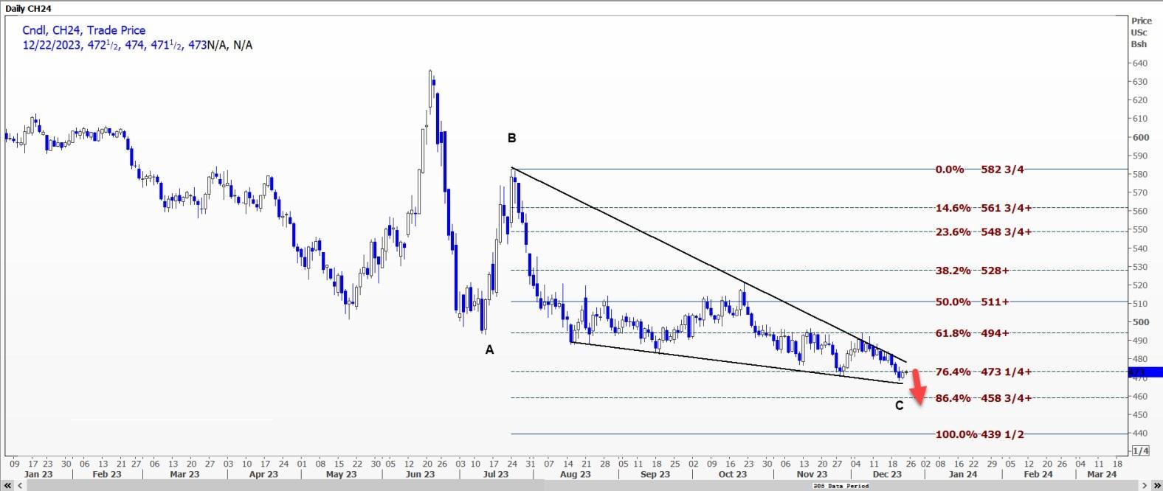Click the '86.4% 458 3/4+' Fibonacci label
The height and width of the screenshot is (491, 1163).
pyautogui.click(x=983, y=398)
